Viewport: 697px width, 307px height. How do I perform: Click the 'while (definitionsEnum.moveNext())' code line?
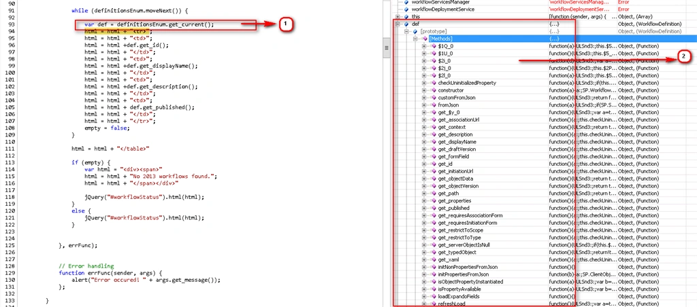click(130, 10)
